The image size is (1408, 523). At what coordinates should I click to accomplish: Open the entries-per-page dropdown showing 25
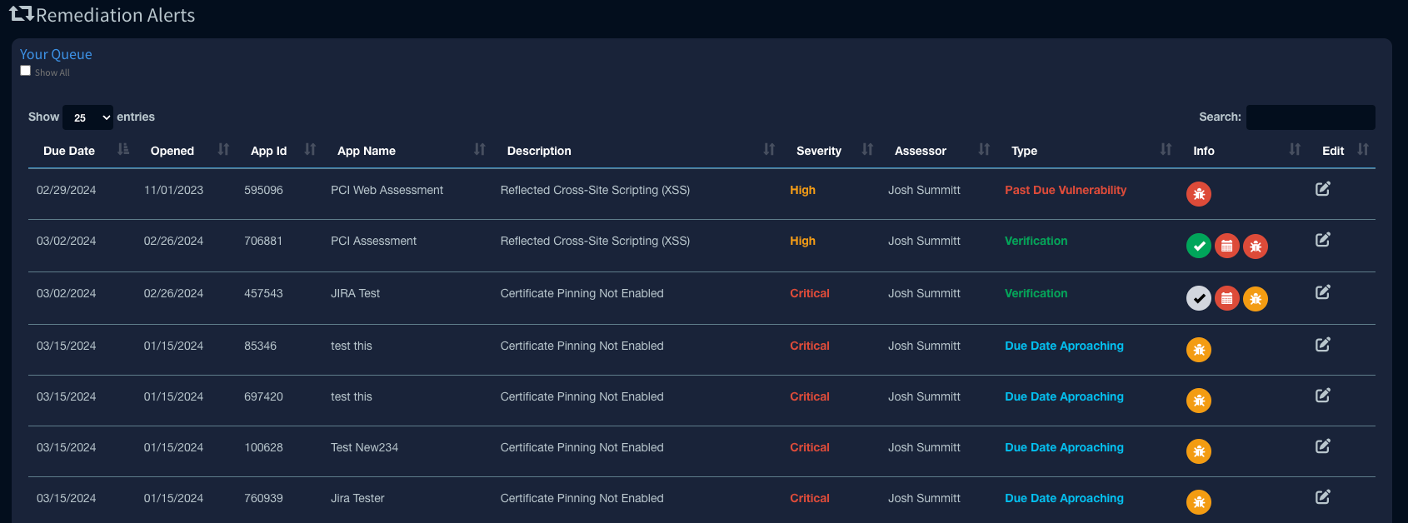(x=87, y=117)
